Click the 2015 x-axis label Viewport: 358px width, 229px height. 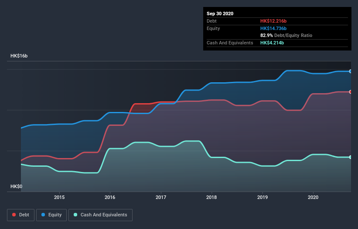pyautogui.click(x=59, y=197)
